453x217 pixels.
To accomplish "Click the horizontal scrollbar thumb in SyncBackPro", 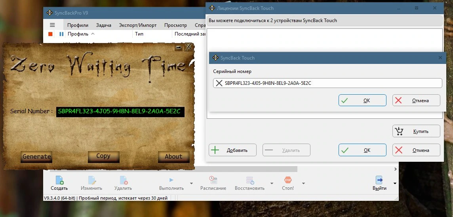I will [173, 169].
